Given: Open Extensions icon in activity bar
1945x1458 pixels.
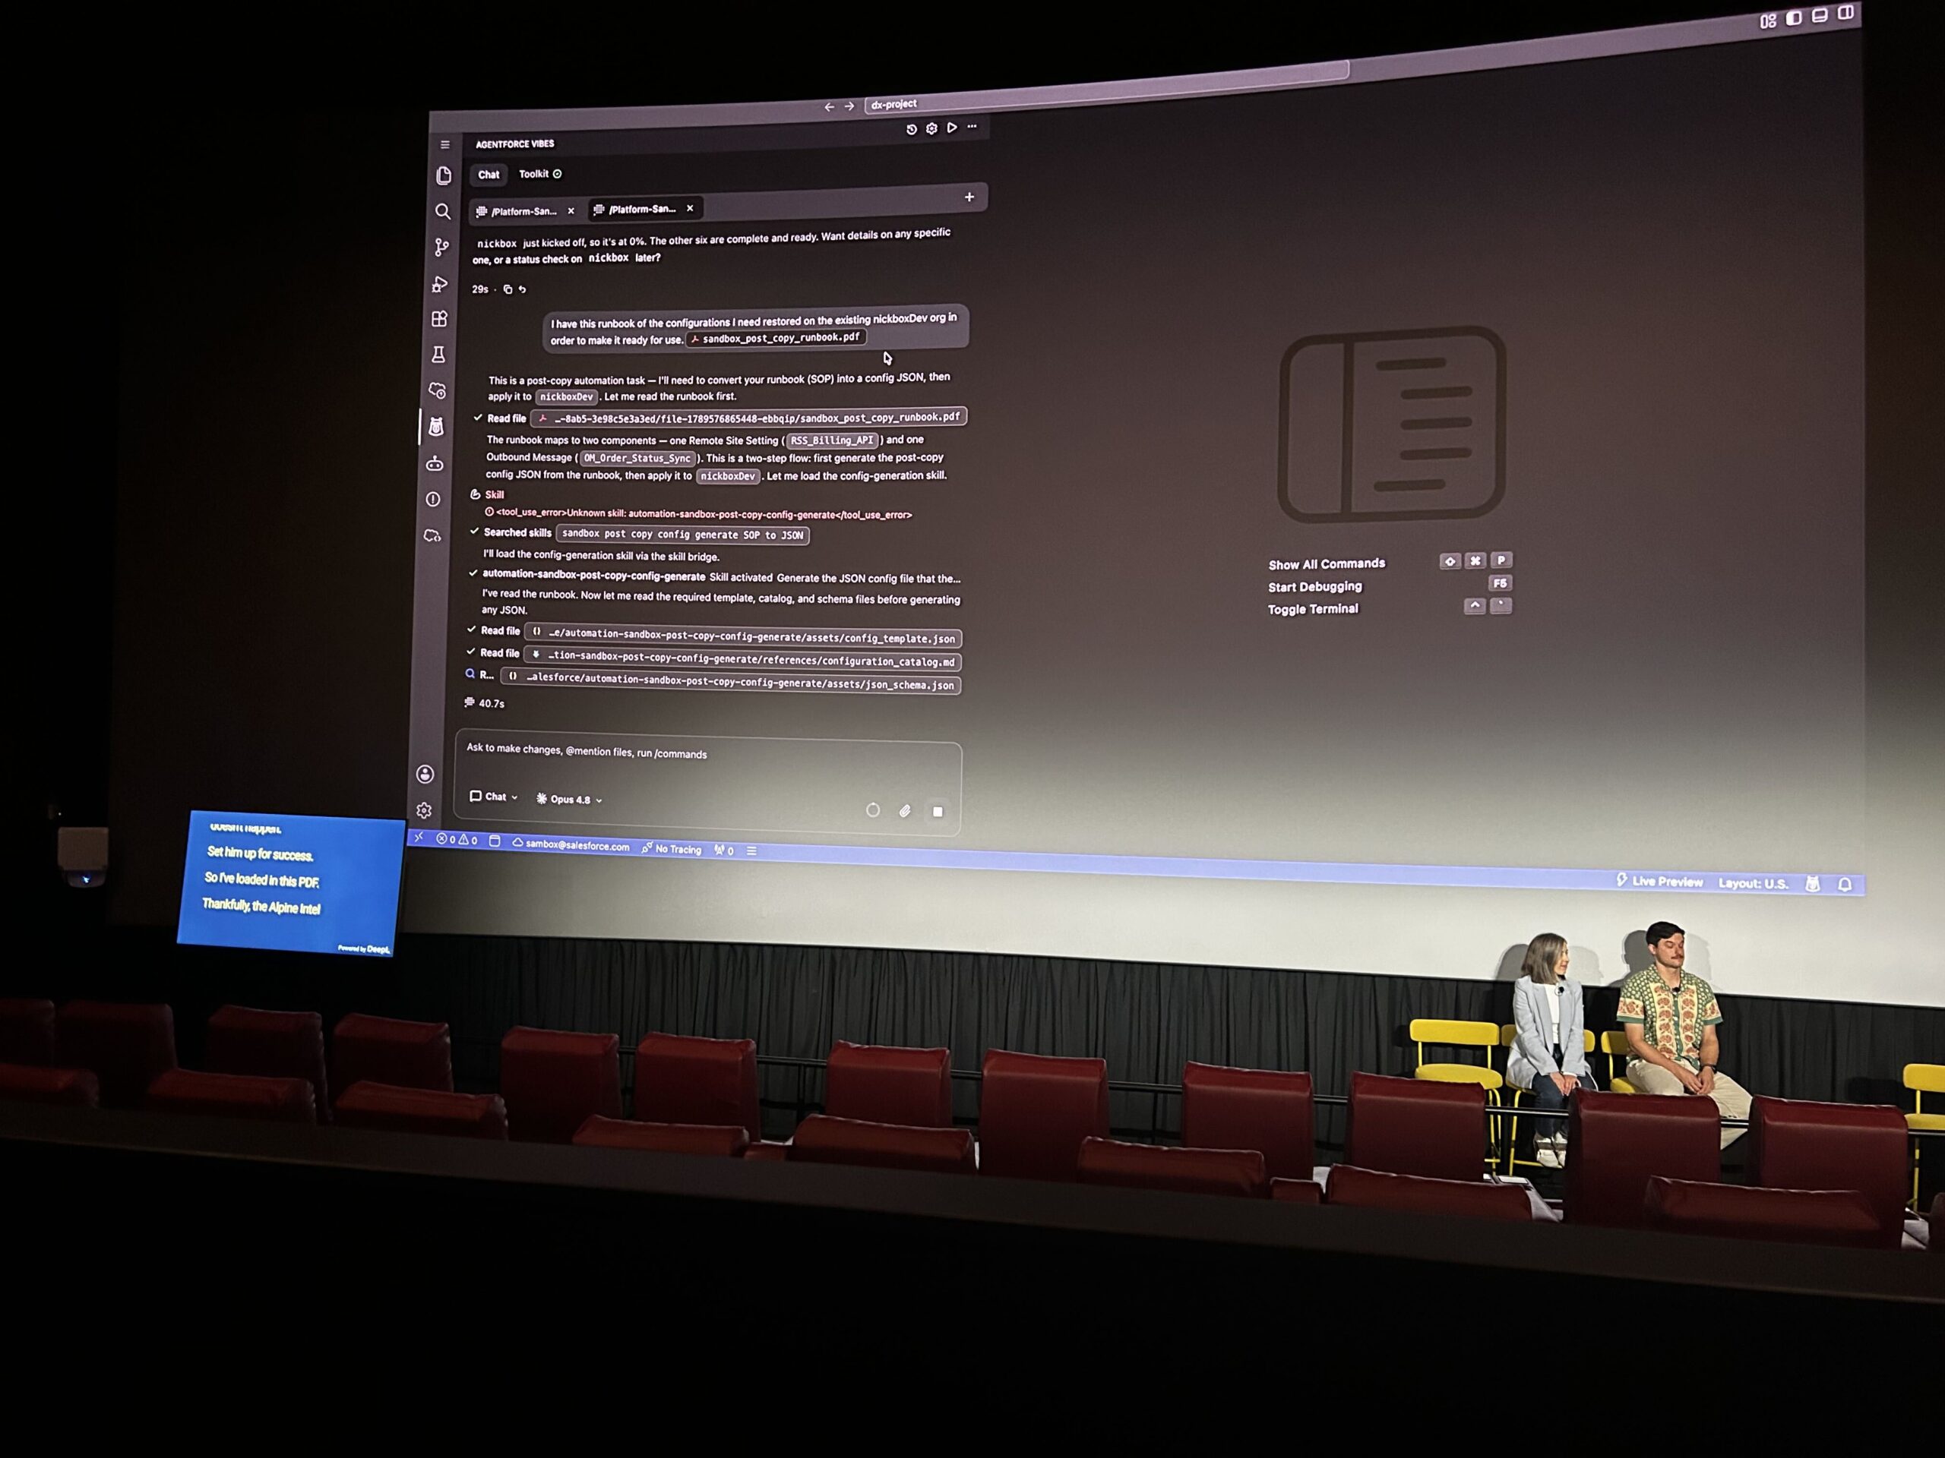Looking at the screenshot, I should click(440, 319).
